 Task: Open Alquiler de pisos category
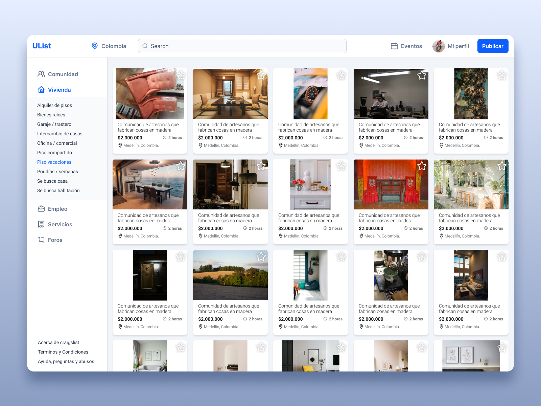[55, 105]
